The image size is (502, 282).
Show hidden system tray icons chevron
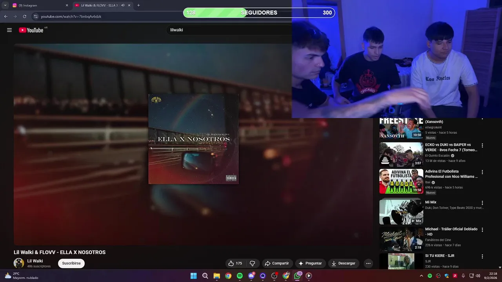click(422, 276)
